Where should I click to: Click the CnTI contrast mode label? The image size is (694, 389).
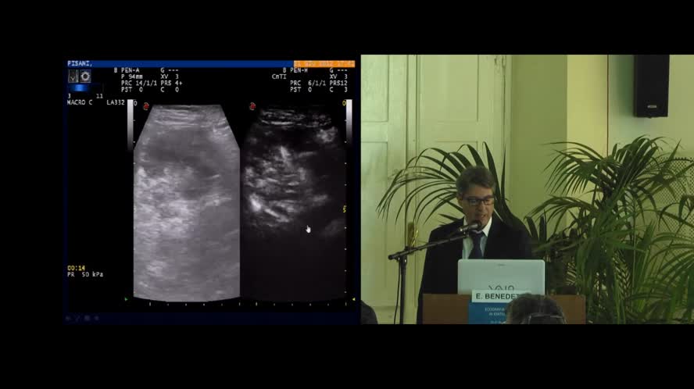278,77
